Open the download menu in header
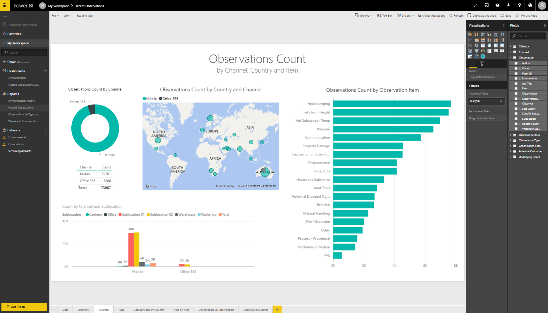The width and height of the screenshot is (548, 313). (x=508, y=5)
